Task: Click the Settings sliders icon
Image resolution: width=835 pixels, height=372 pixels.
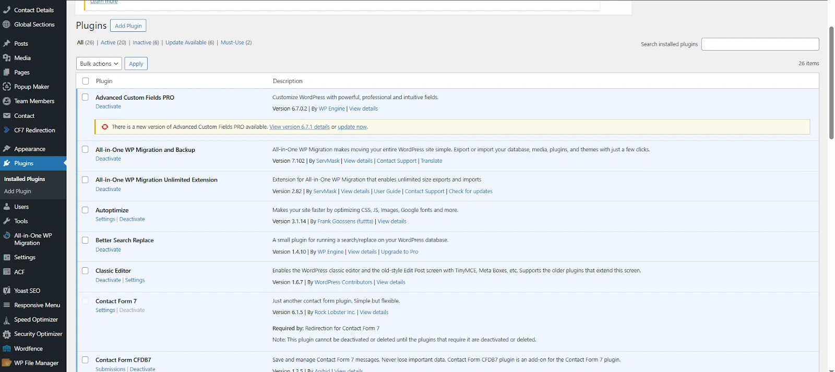Action: 6,258
